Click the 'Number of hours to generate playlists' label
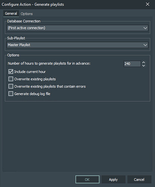Viewport: 155px width, 187px height. coord(49,64)
